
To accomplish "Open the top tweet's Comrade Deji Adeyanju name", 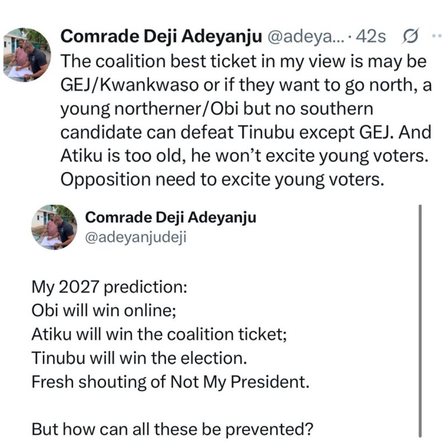I will click(x=161, y=37).
